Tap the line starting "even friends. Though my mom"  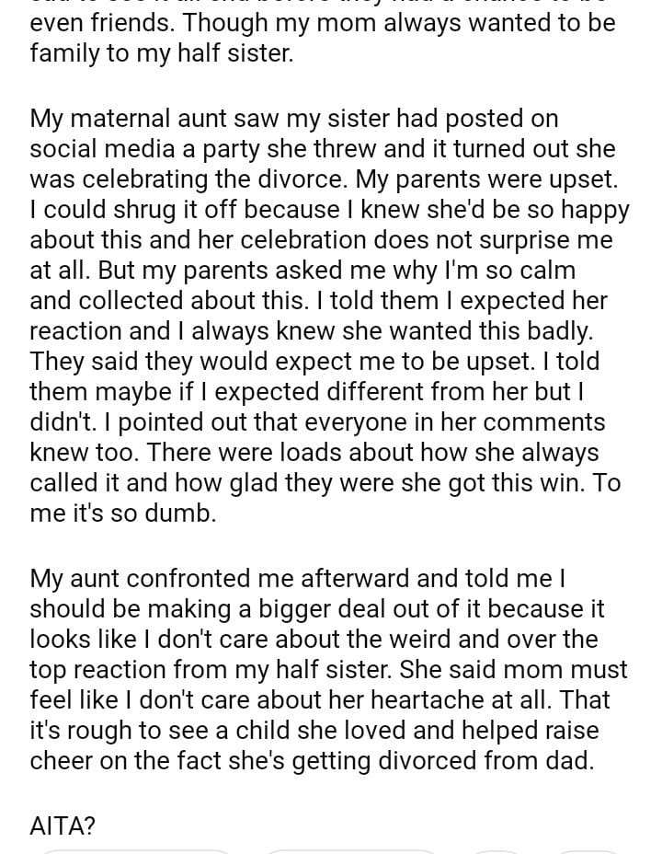(322, 23)
